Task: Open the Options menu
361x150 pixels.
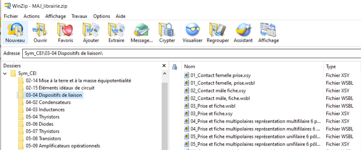Action: pyautogui.click(x=101, y=16)
